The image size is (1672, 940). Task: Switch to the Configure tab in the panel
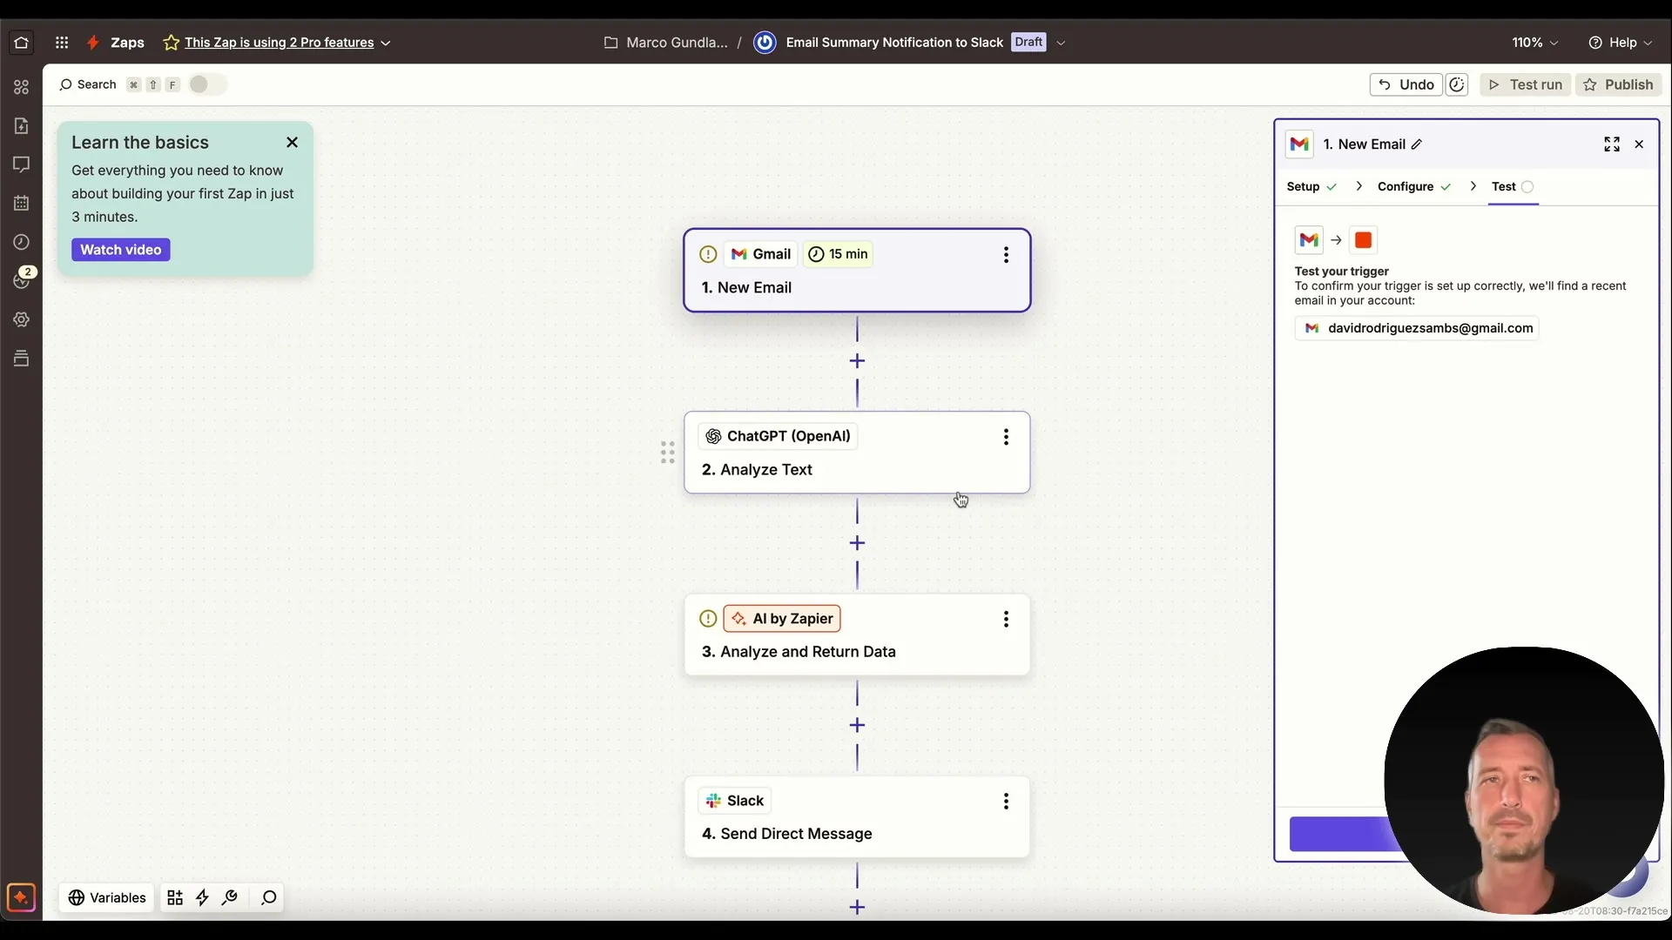tap(1405, 186)
